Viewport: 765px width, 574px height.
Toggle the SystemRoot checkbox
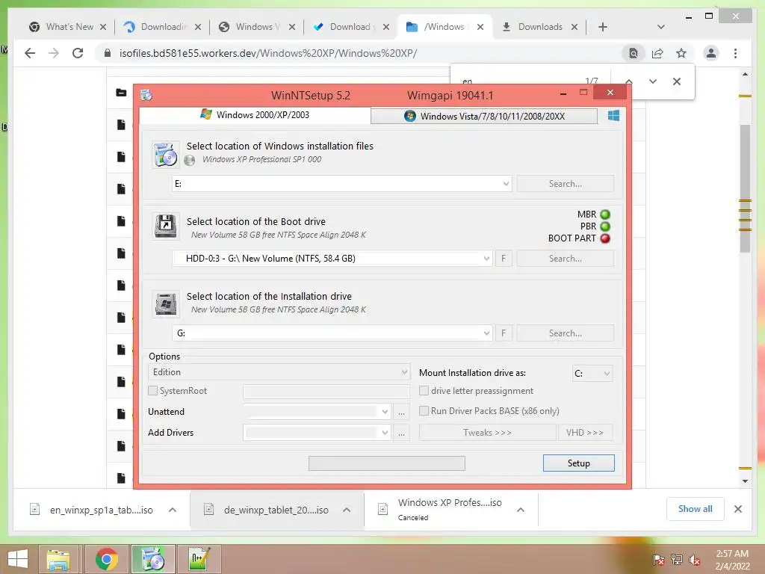(x=153, y=390)
